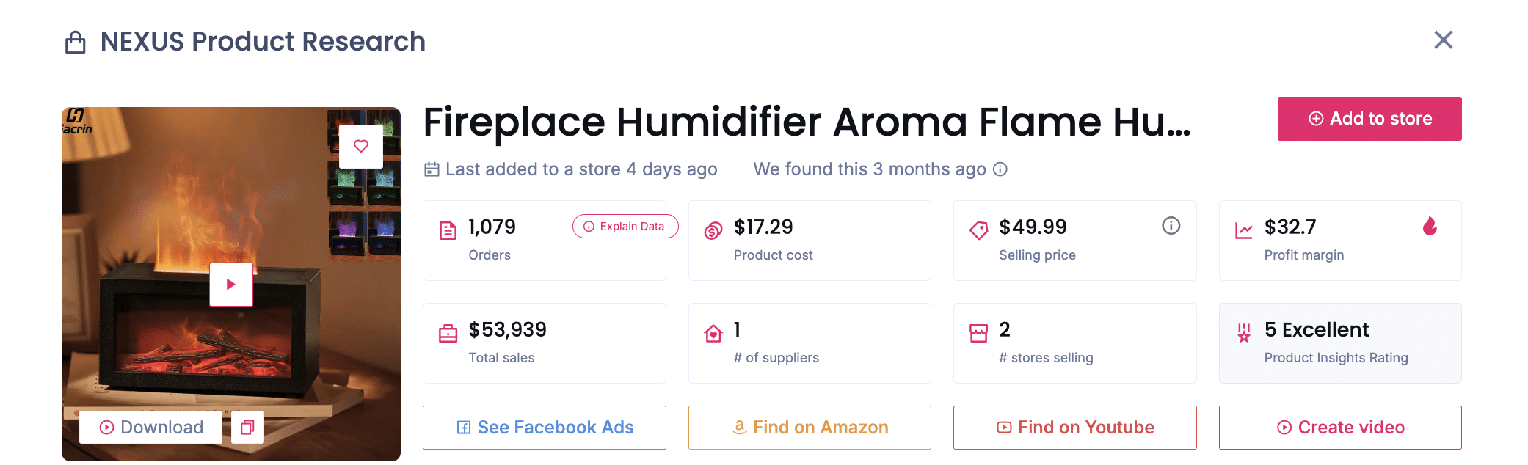Play the product video preview
Viewport: 1528px width, 465px height.
[230, 284]
